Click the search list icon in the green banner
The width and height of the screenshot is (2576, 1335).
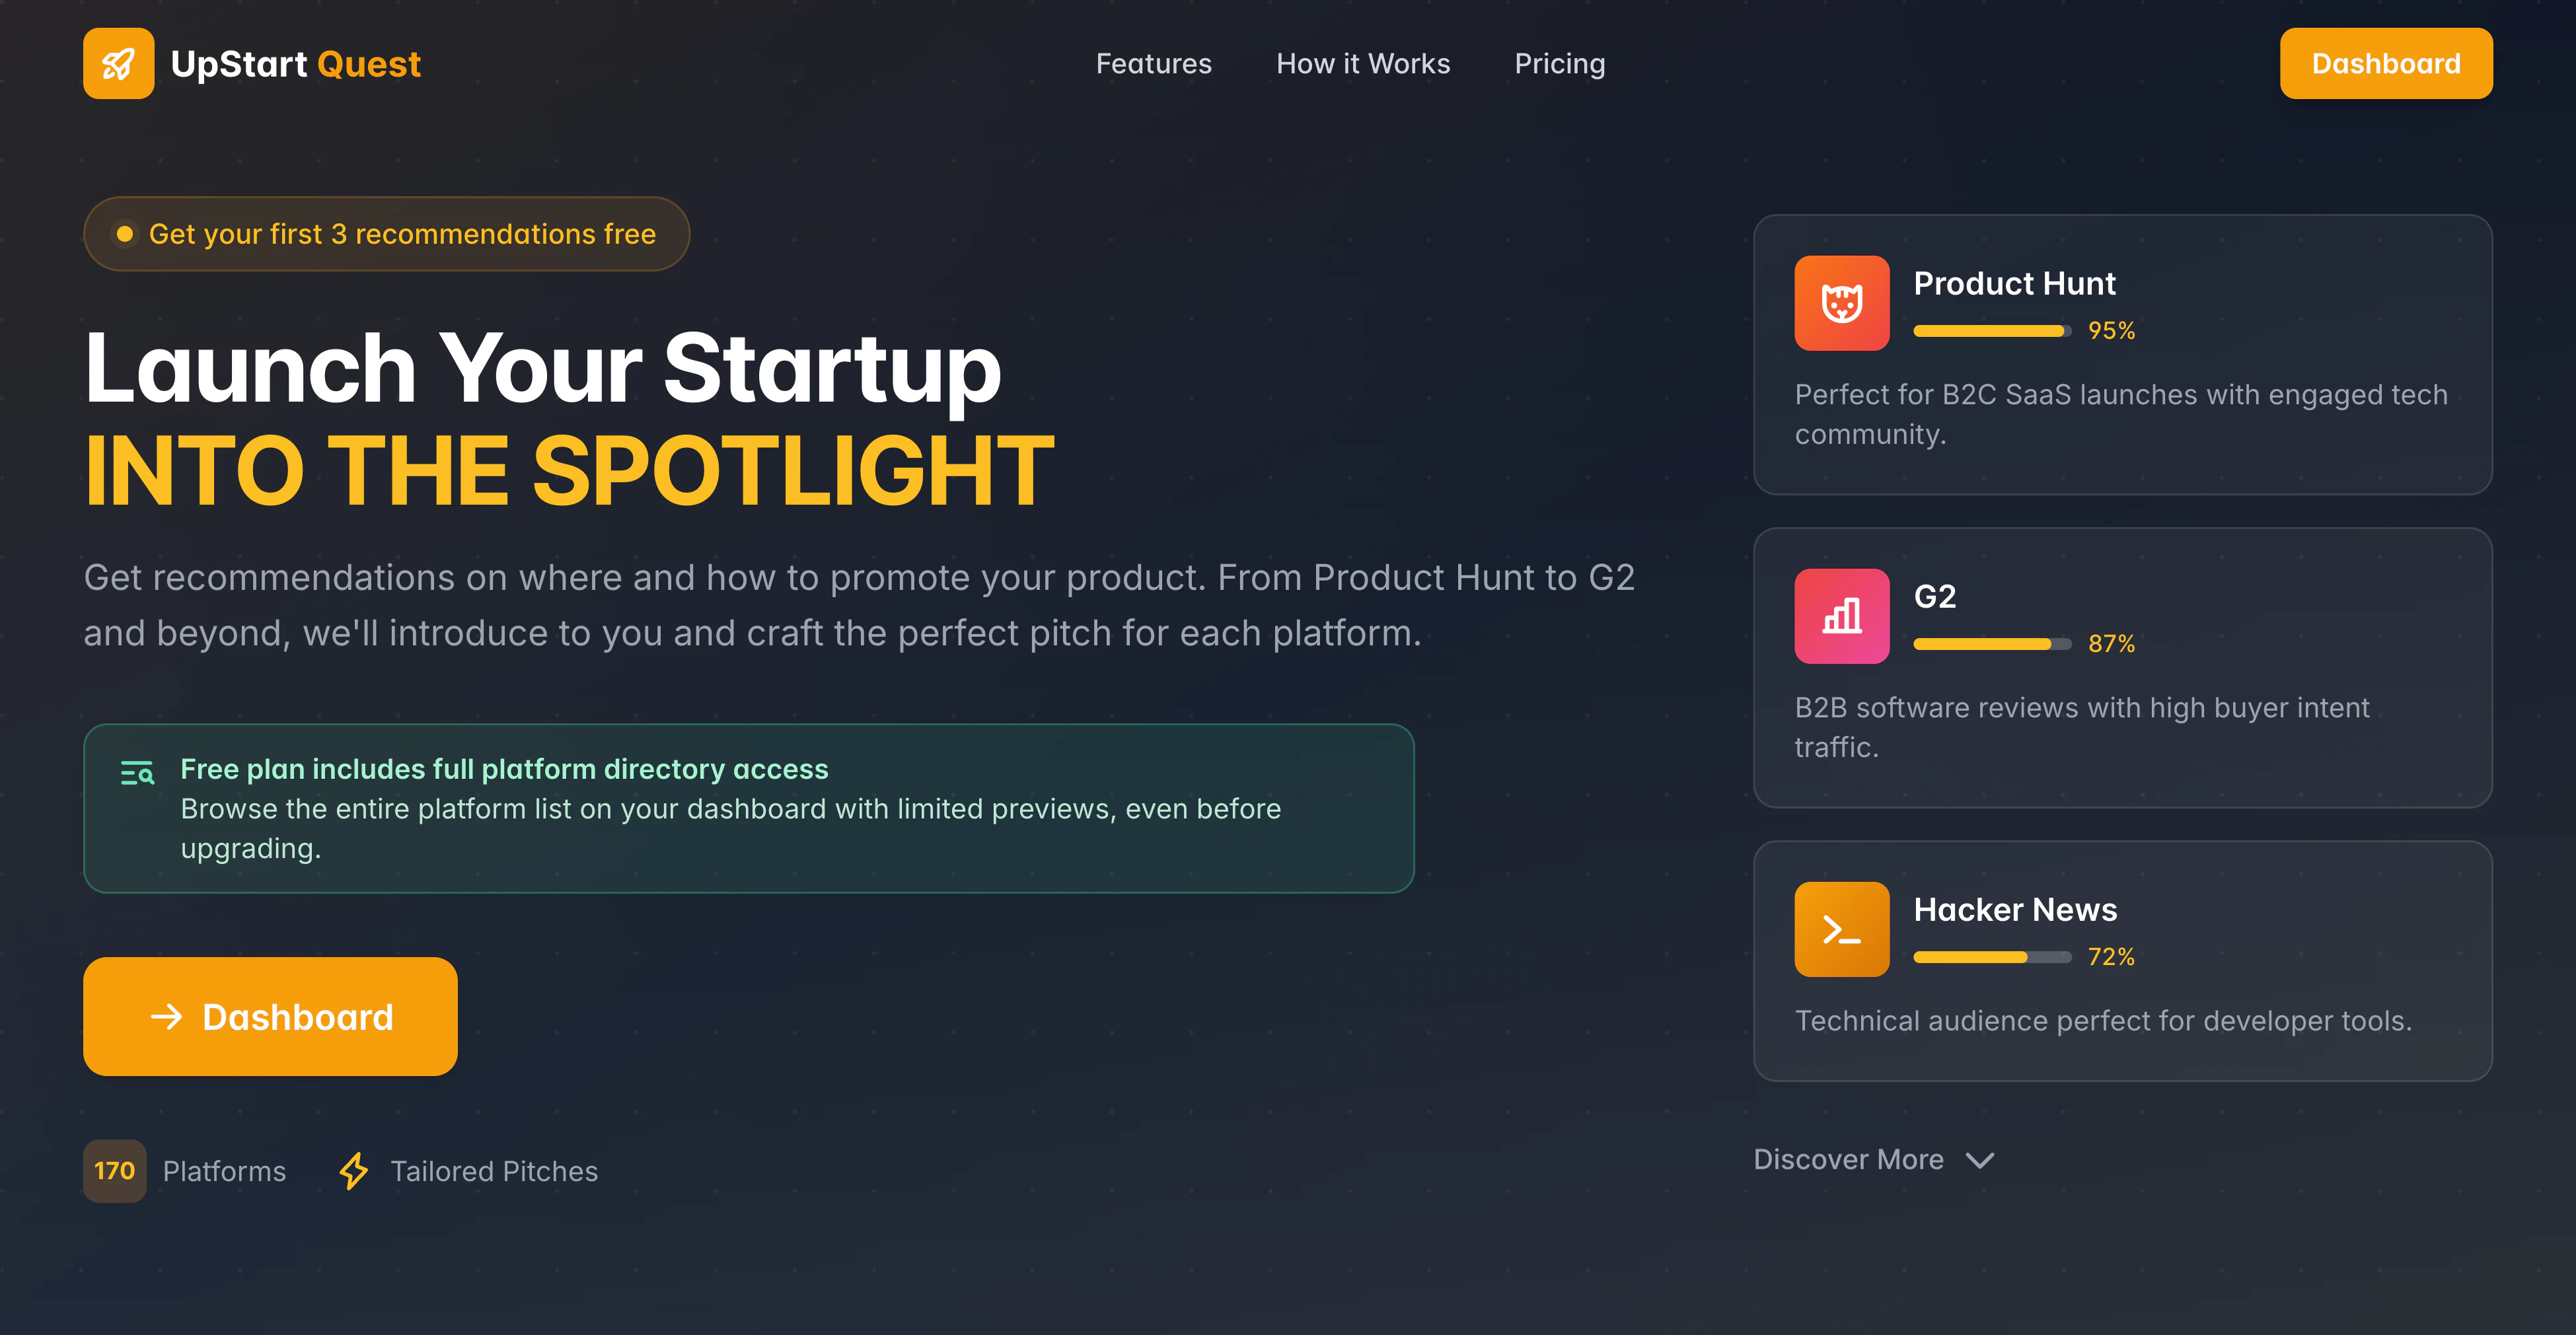tap(137, 773)
